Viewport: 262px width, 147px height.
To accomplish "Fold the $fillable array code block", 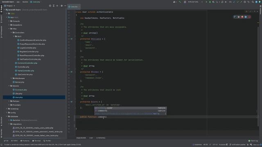I will [x=75, y=39].
